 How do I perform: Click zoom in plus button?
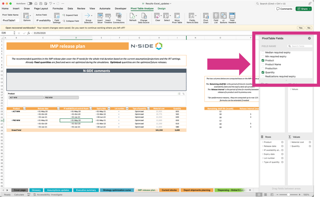pos(300,195)
